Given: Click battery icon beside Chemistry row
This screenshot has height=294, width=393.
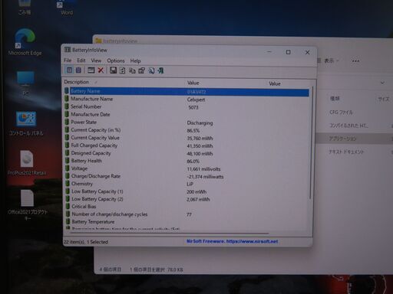Looking at the screenshot, I should 68,184.
